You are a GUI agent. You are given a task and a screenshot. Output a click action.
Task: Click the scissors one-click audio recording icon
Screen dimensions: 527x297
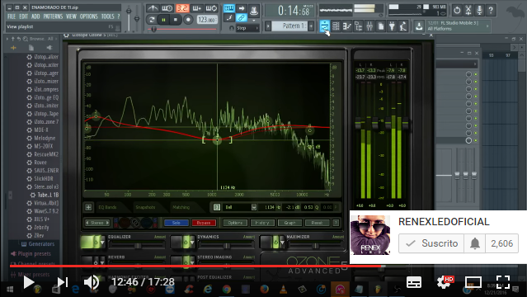(468, 11)
